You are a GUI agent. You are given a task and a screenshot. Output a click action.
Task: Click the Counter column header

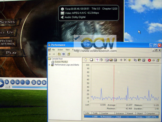point(107,113)
